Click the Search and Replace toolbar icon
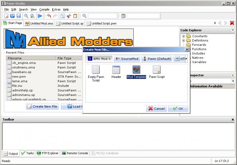 pos(32,16)
